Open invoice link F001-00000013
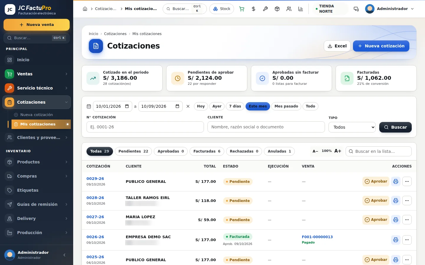Screen dimensions: 425x265 click(317, 237)
